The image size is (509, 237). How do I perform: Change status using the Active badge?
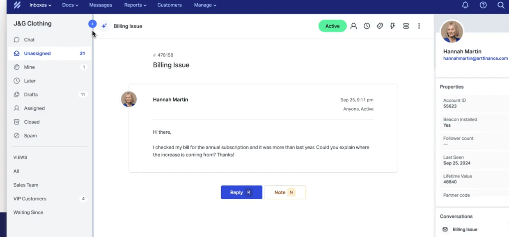(x=332, y=25)
